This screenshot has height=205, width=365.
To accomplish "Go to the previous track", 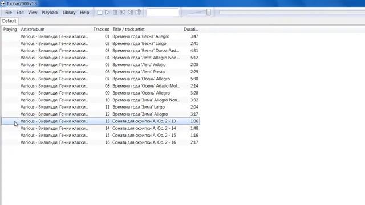I will coord(123,13).
